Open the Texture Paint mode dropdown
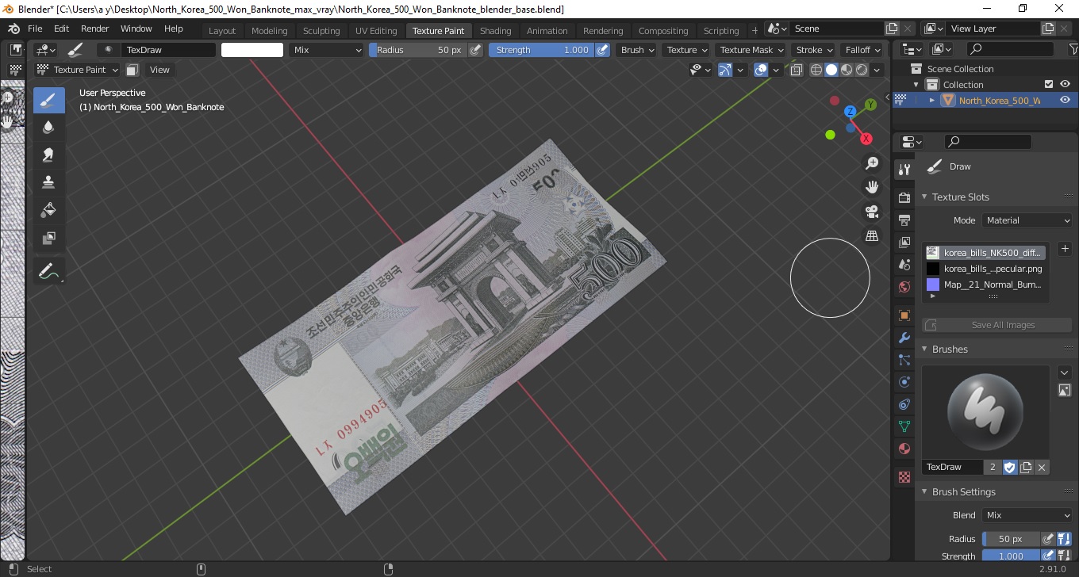 (79, 70)
